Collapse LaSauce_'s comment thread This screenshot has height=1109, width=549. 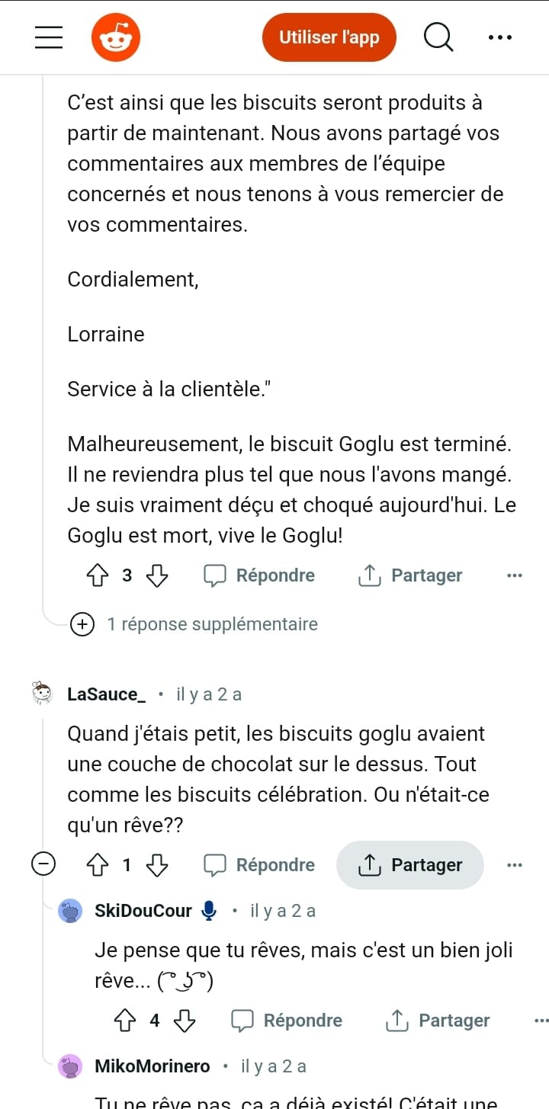click(43, 865)
